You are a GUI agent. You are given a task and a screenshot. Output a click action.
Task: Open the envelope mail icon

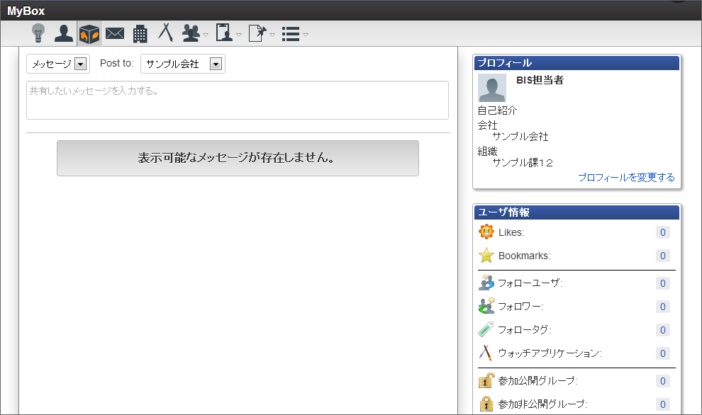pyautogui.click(x=115, y=33)
